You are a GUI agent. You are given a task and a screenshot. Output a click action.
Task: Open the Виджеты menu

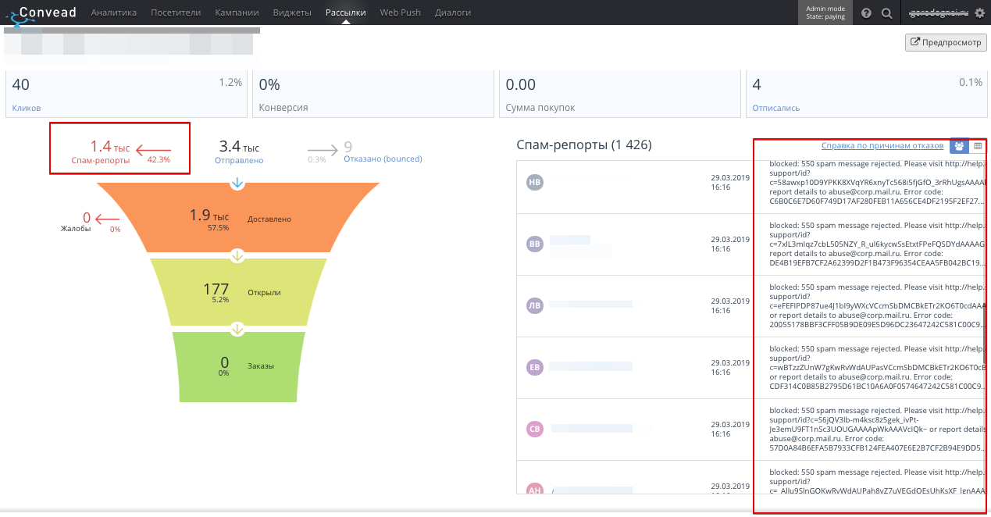[292, 12]
